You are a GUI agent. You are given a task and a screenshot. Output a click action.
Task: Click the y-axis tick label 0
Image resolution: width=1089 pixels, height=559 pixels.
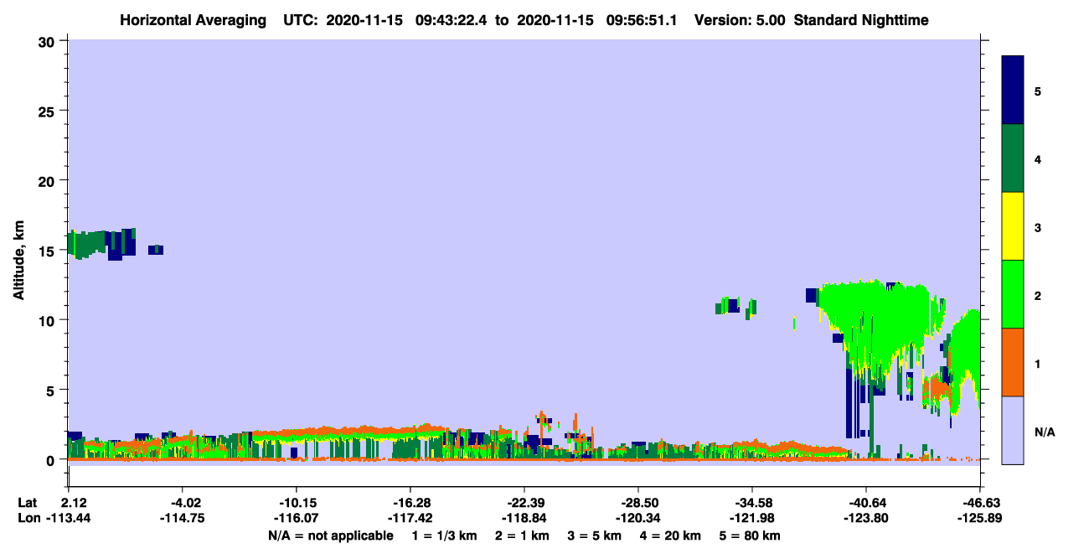pos(53,460)
